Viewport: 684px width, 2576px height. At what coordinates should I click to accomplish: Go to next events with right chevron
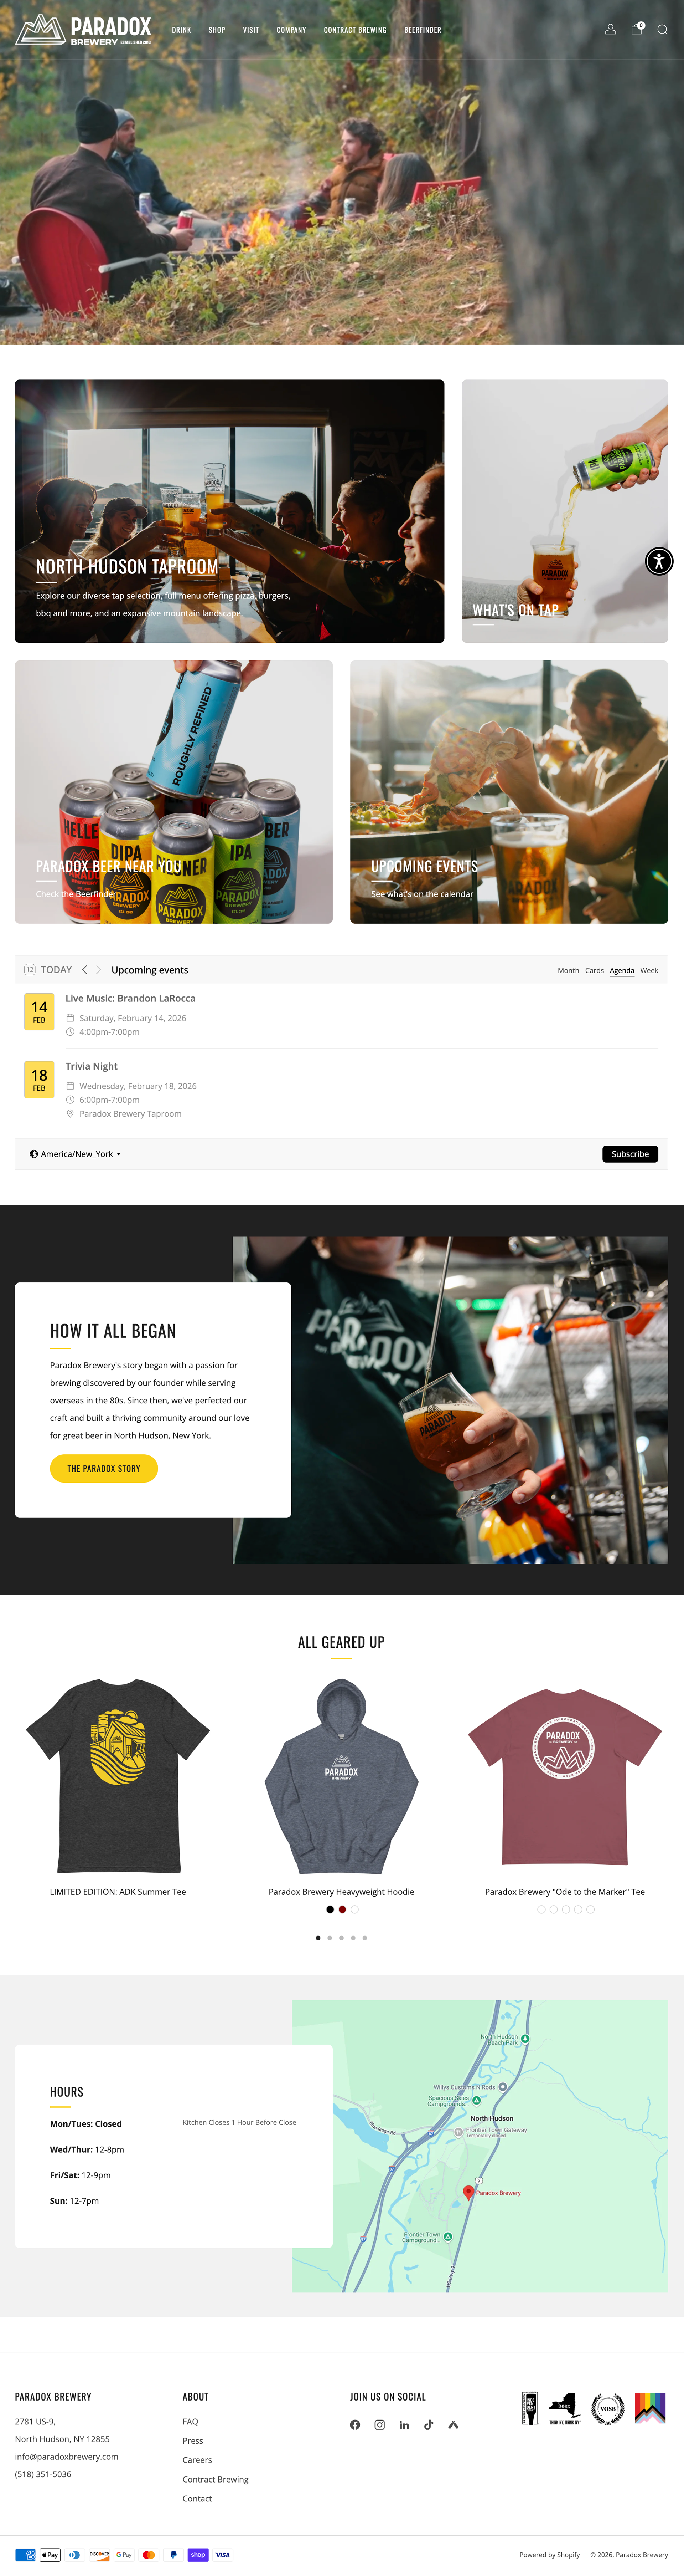coord(99,970)
